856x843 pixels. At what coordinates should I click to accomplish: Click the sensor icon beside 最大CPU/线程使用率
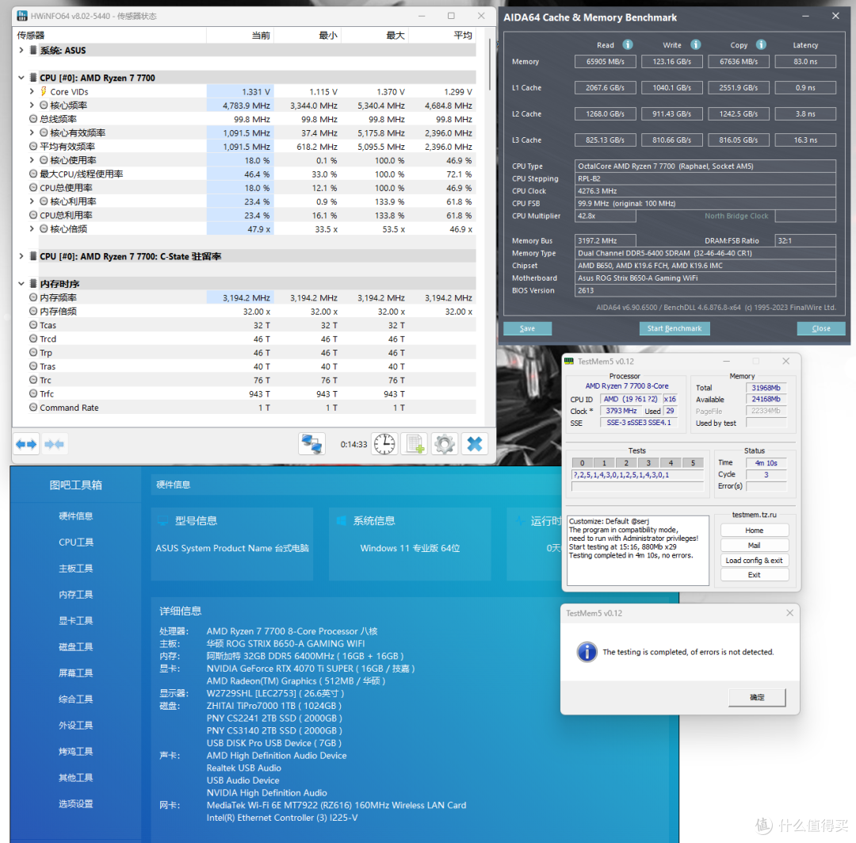click(x=33, y=174)
